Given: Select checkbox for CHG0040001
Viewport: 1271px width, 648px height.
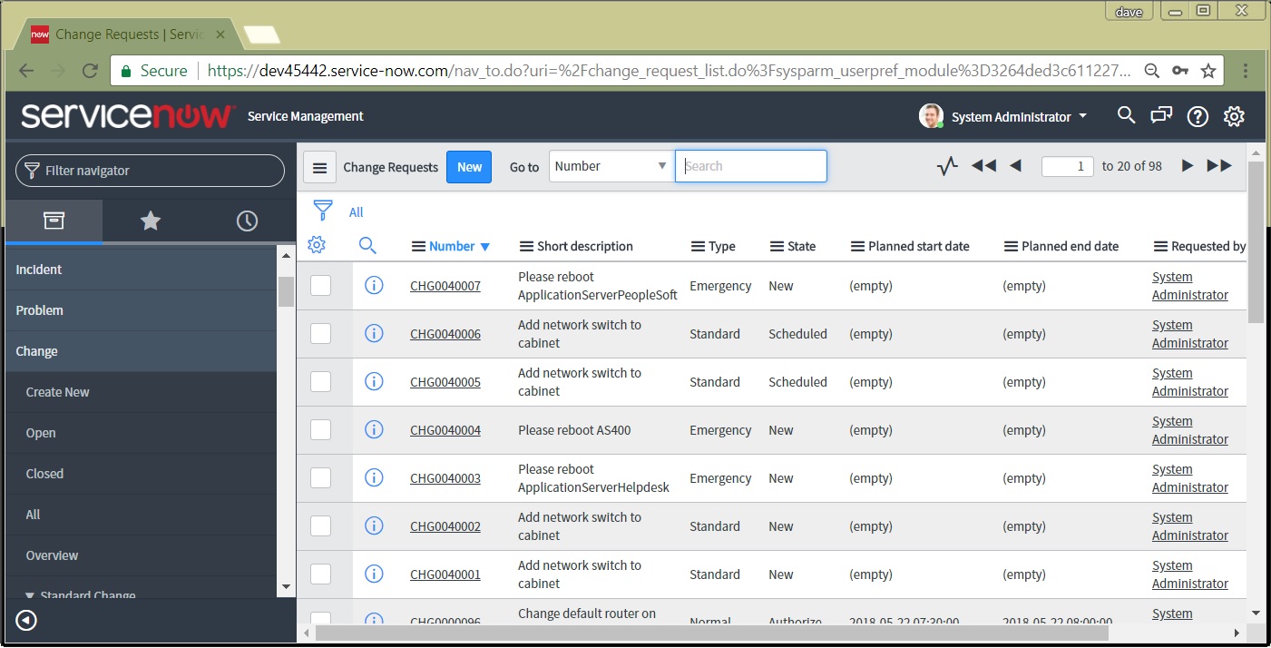Looking at the screenshot, I should [320, 574].
